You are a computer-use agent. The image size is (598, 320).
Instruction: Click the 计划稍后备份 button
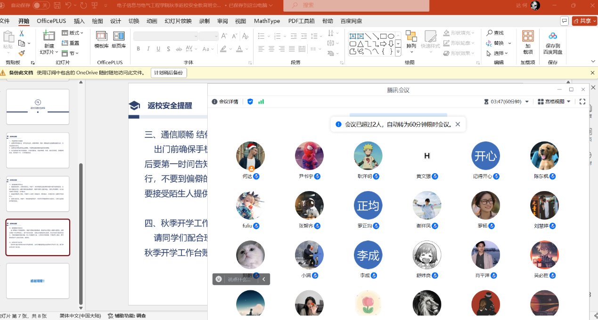tap(169, 73)
